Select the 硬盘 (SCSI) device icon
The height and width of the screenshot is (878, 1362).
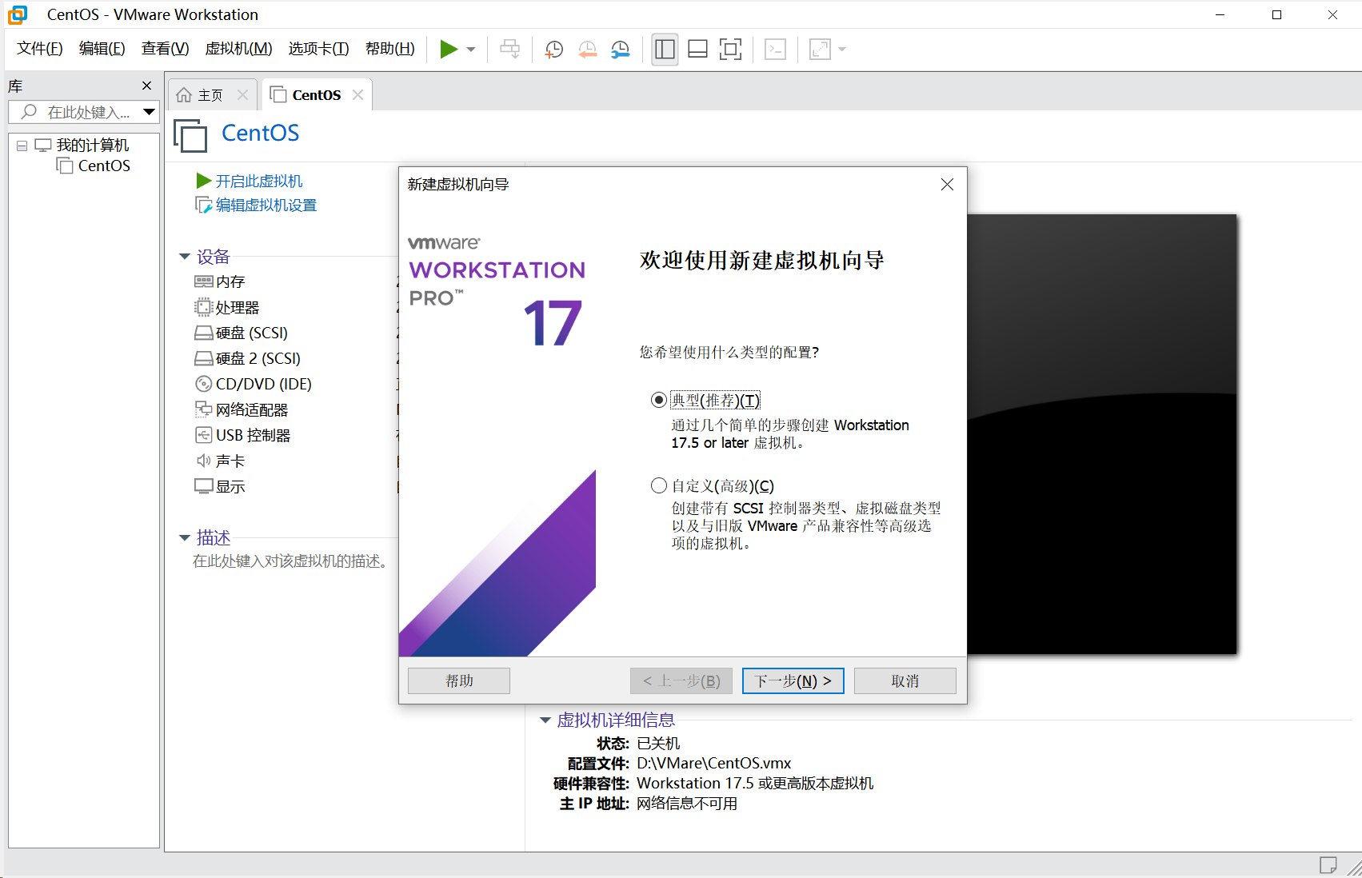[x=203, y=333]
